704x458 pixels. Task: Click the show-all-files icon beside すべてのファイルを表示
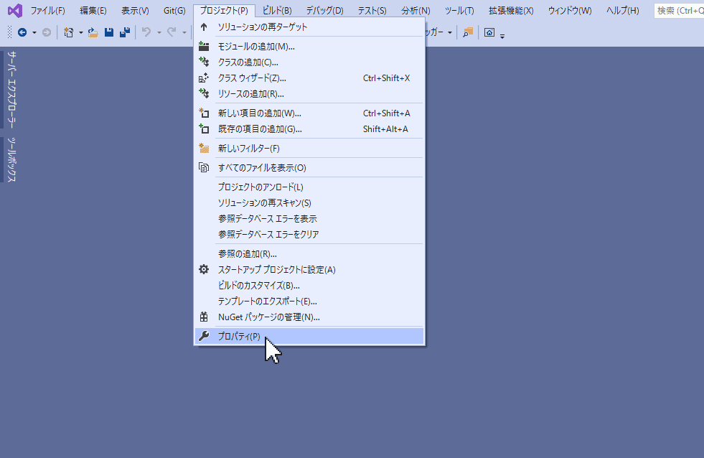(204, 167)
